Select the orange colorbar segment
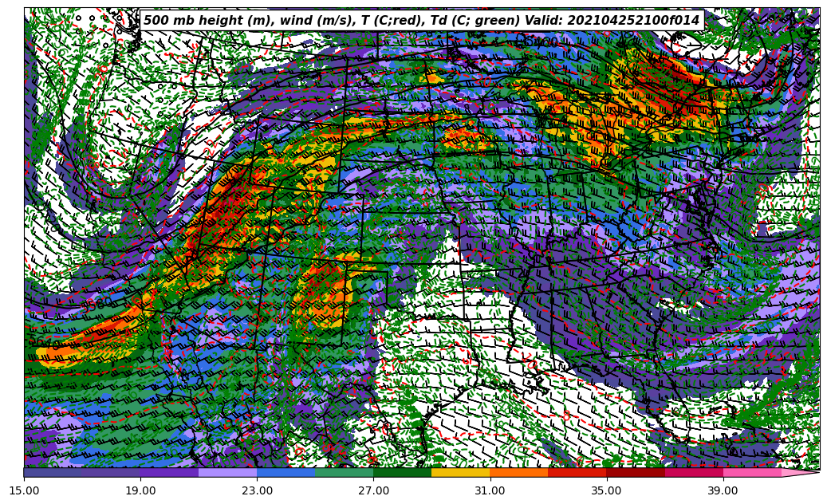This screenshot has height=504, width=827. point(518,472)
